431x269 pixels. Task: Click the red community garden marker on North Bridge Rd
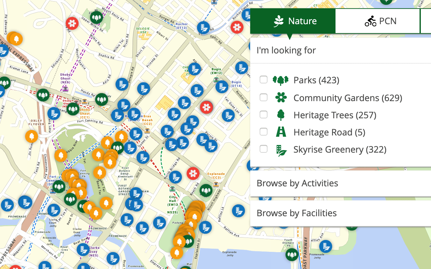pos(193,174)
